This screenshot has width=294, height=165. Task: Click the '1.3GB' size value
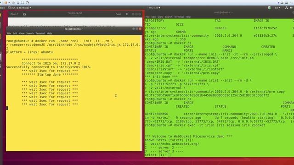coord(181,39)
